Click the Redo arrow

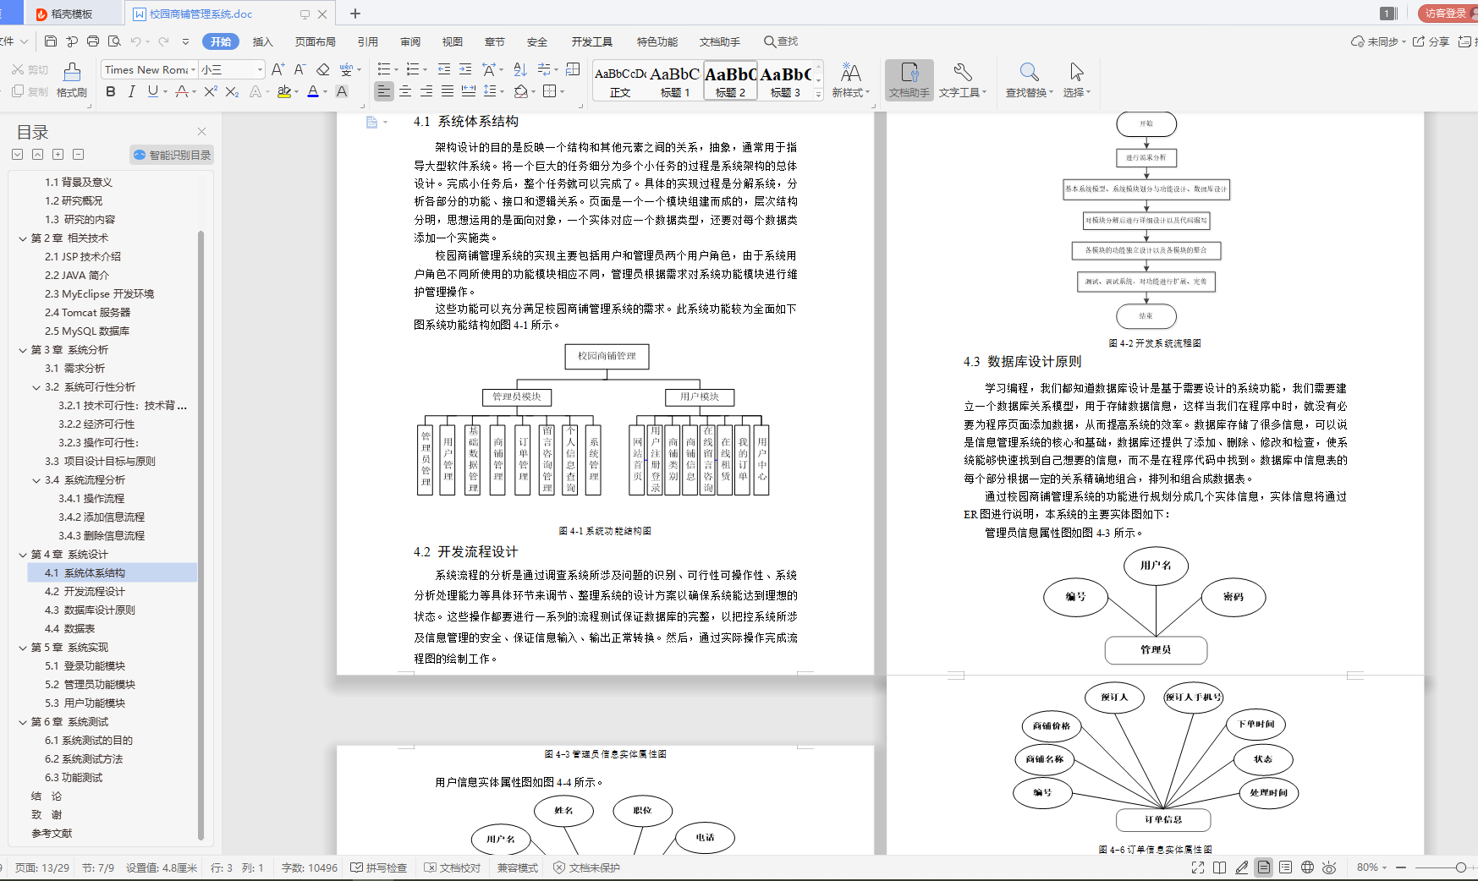coord(163,41)
